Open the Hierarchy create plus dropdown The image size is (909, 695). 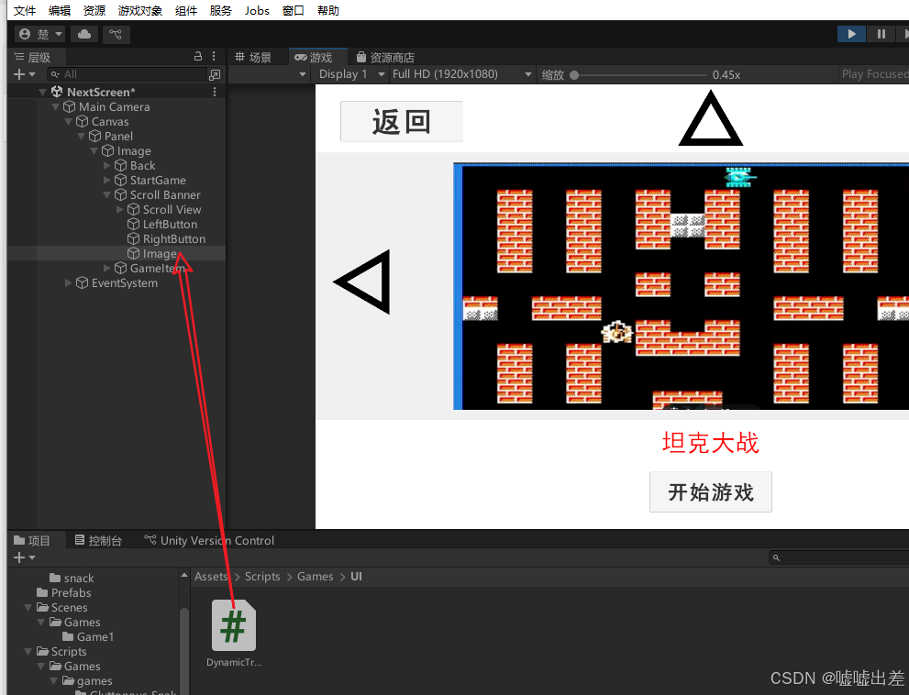tap(24, 74)
